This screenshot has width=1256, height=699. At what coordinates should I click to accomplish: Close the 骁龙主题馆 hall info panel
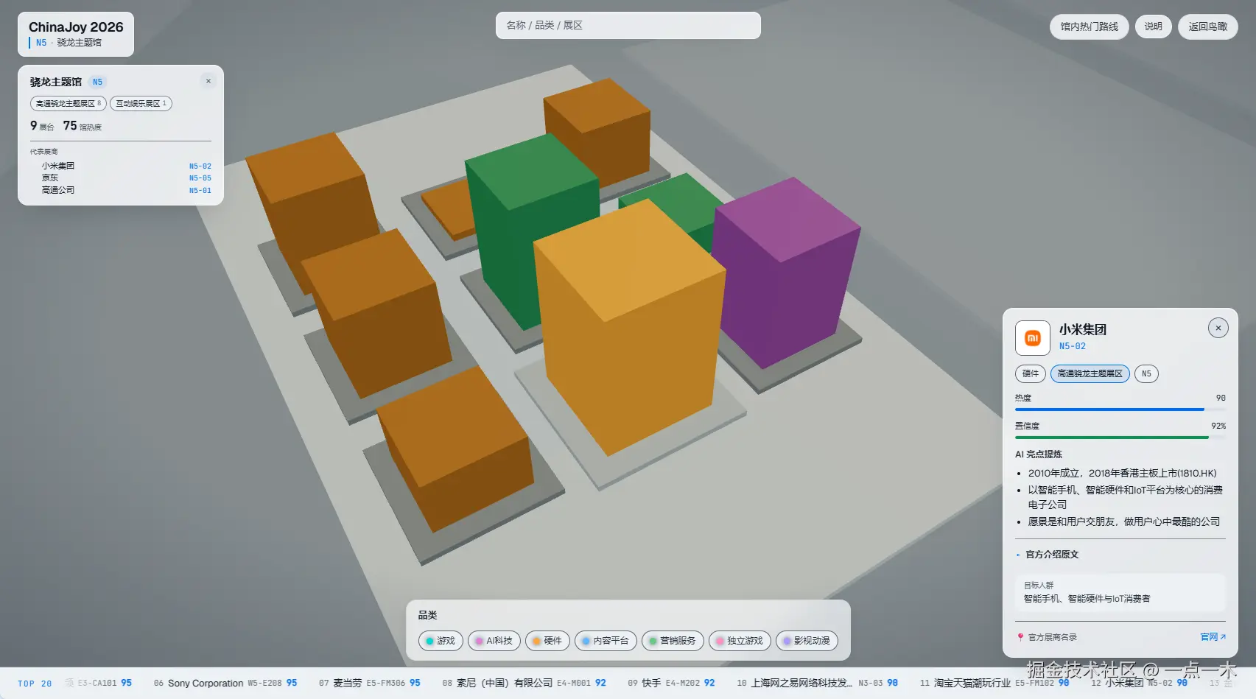(x=208, y=81)
